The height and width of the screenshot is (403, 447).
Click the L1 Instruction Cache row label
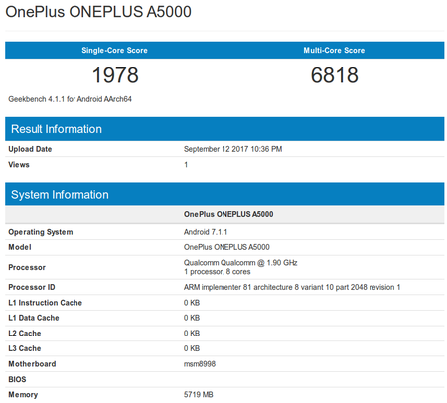tap(45, 303)
